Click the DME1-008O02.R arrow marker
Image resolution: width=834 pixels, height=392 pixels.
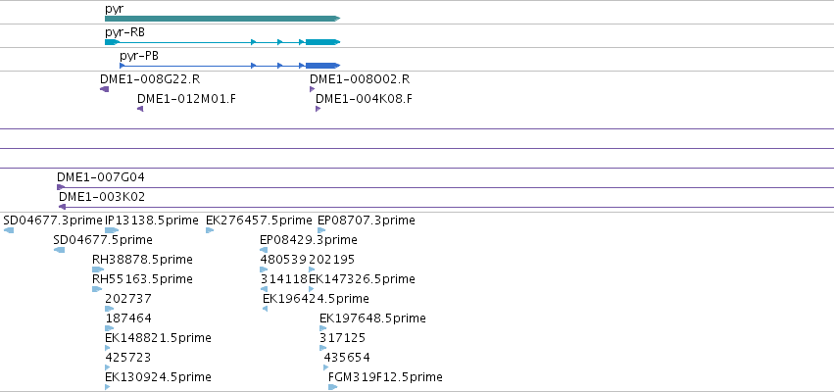pyautogui.click(x=313, y=89)
